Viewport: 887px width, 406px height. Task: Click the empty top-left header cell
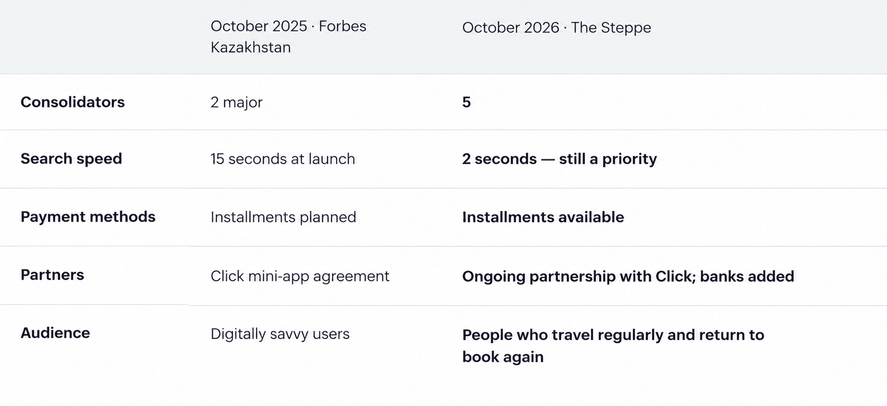click(x=94, y=37)
